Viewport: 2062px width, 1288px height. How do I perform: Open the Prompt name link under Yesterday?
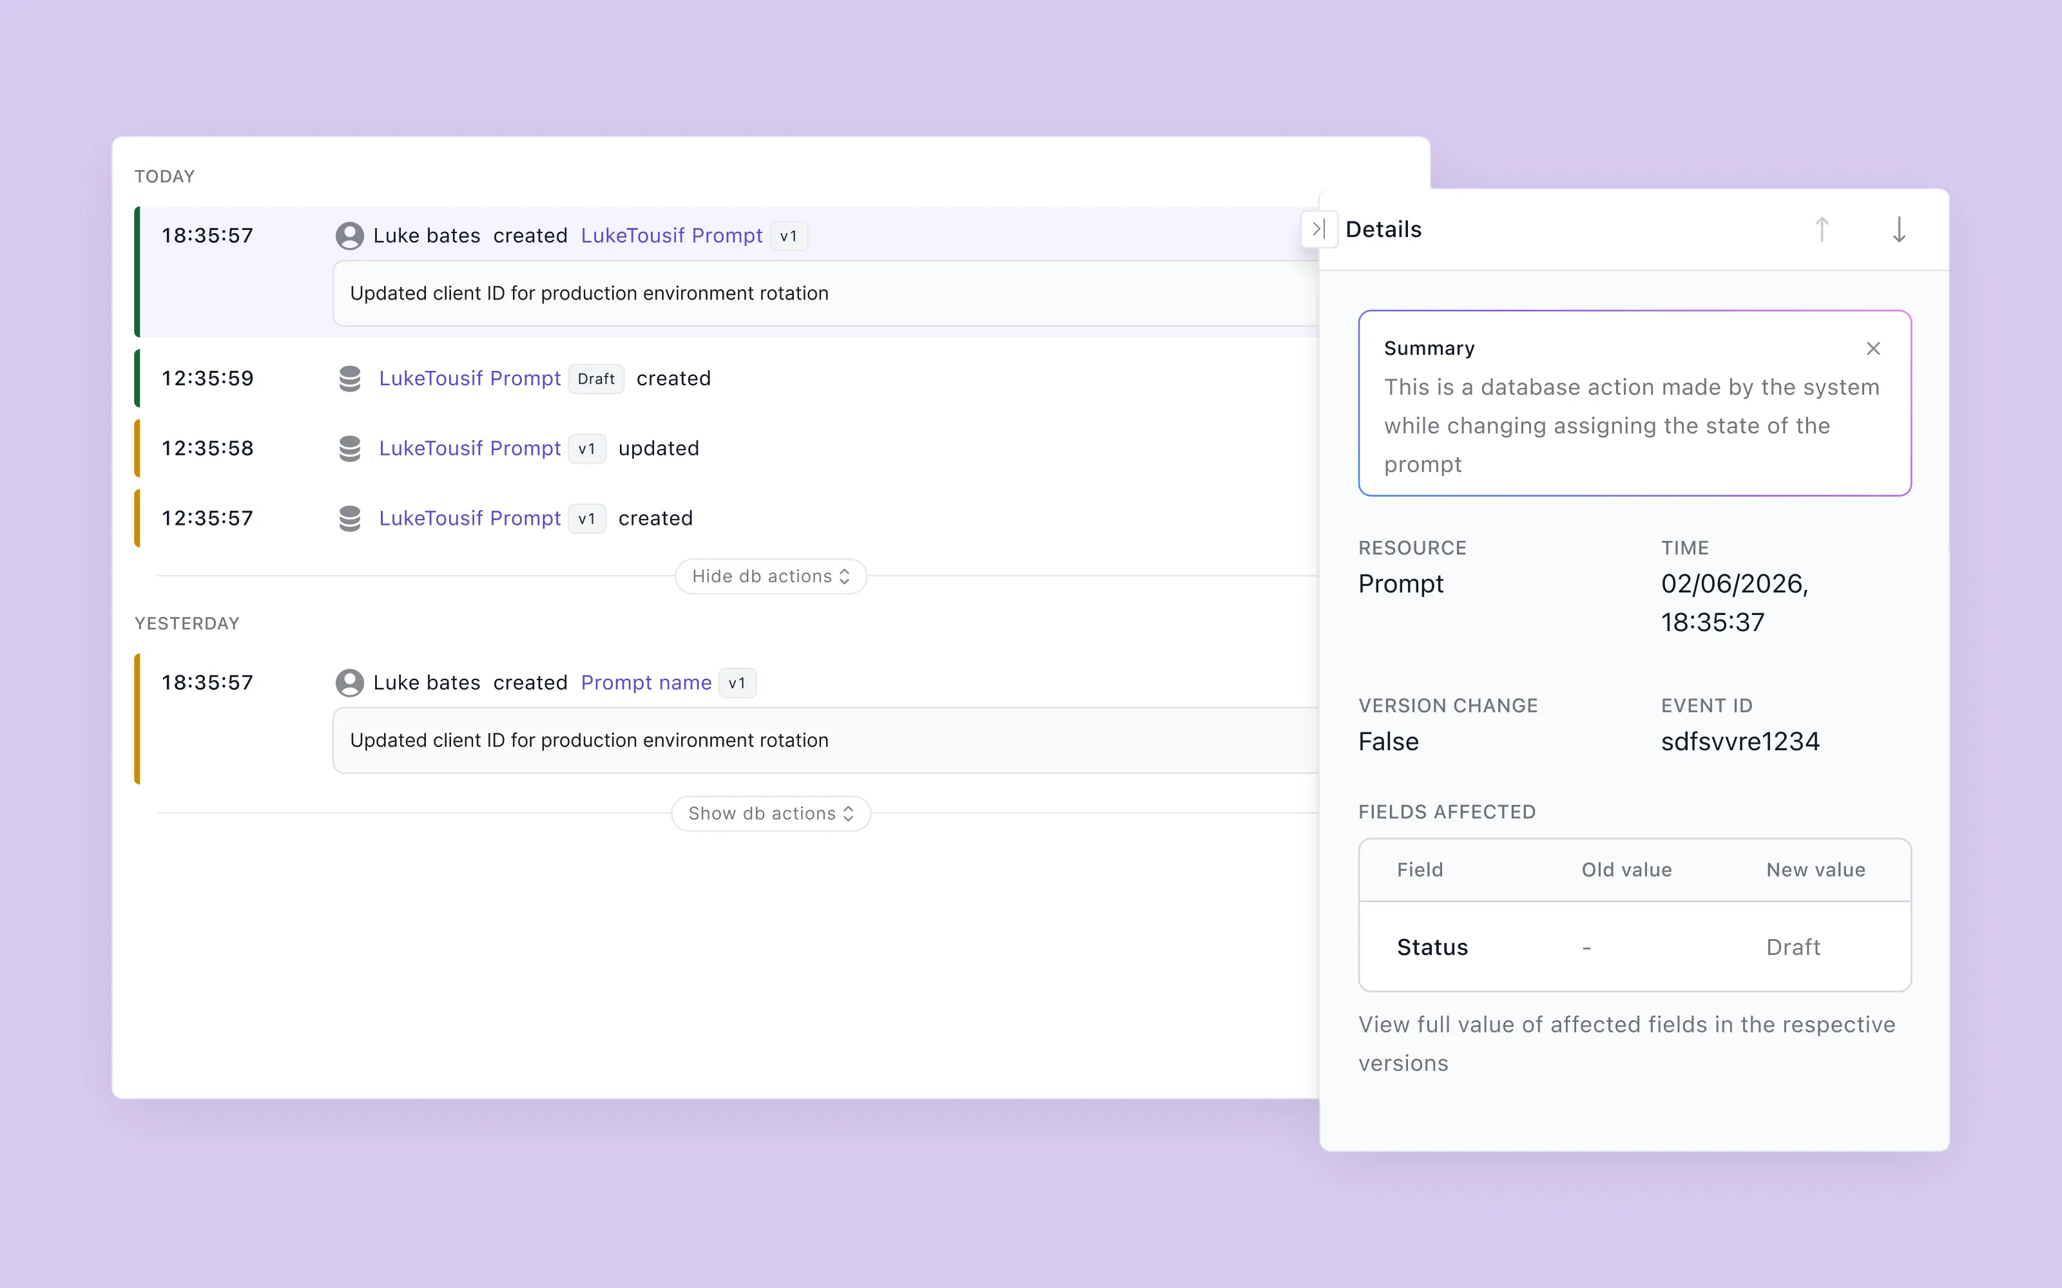click(646, 683)
